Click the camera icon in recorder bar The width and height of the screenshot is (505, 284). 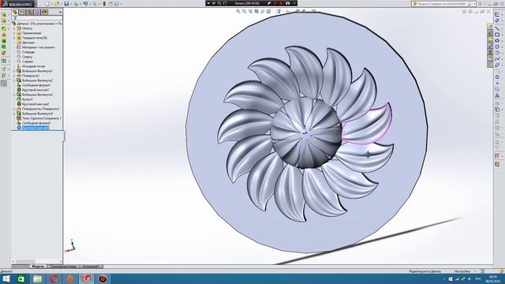pyautogui.click(x=287, y=3)
